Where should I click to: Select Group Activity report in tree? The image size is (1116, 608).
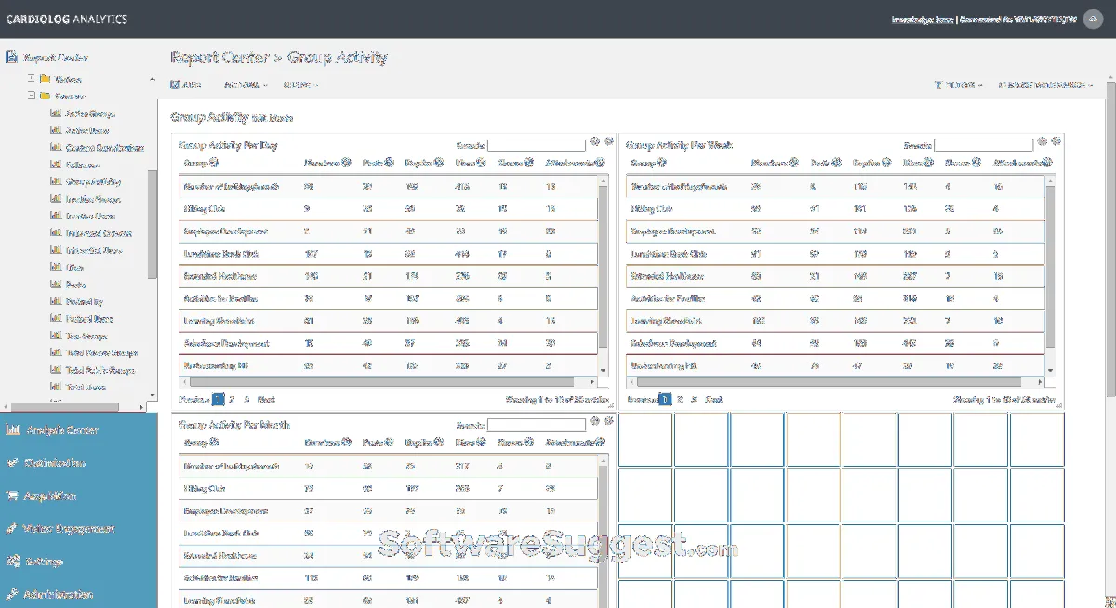(93, 182)
